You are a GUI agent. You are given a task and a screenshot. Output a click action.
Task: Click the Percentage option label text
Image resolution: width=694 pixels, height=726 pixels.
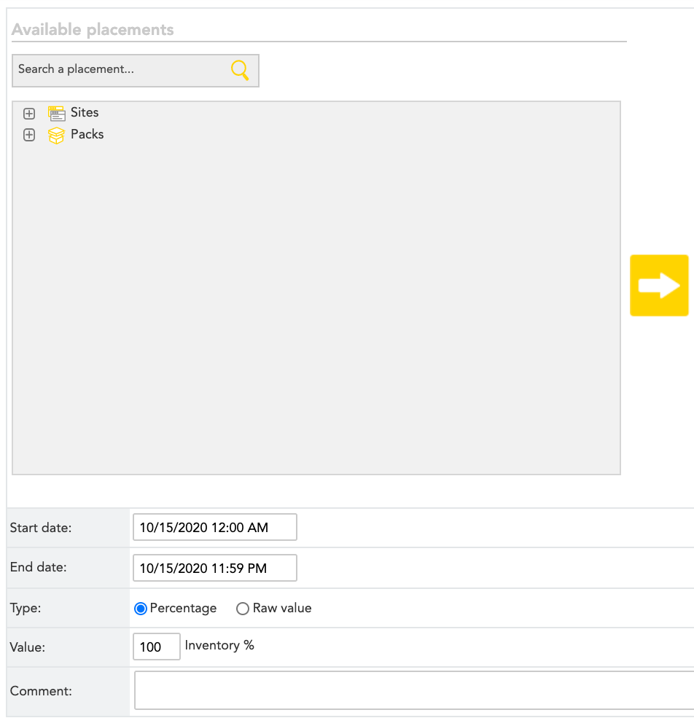click(x=183, y=609)
